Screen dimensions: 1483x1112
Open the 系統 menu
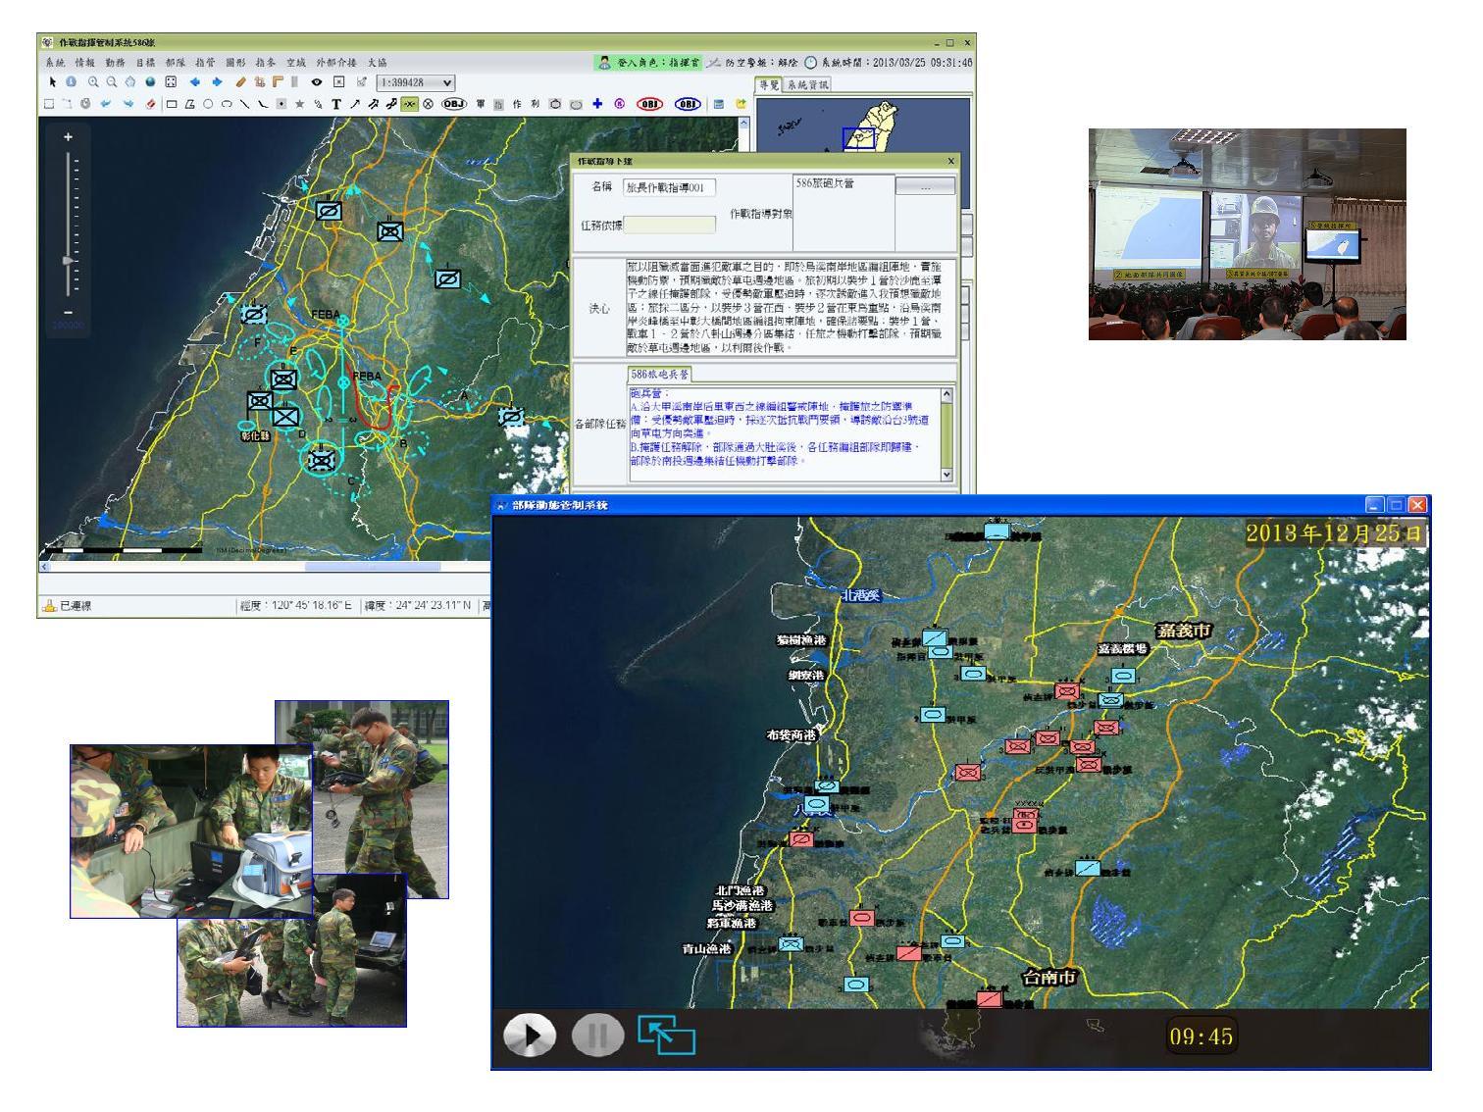coord(55,63)
